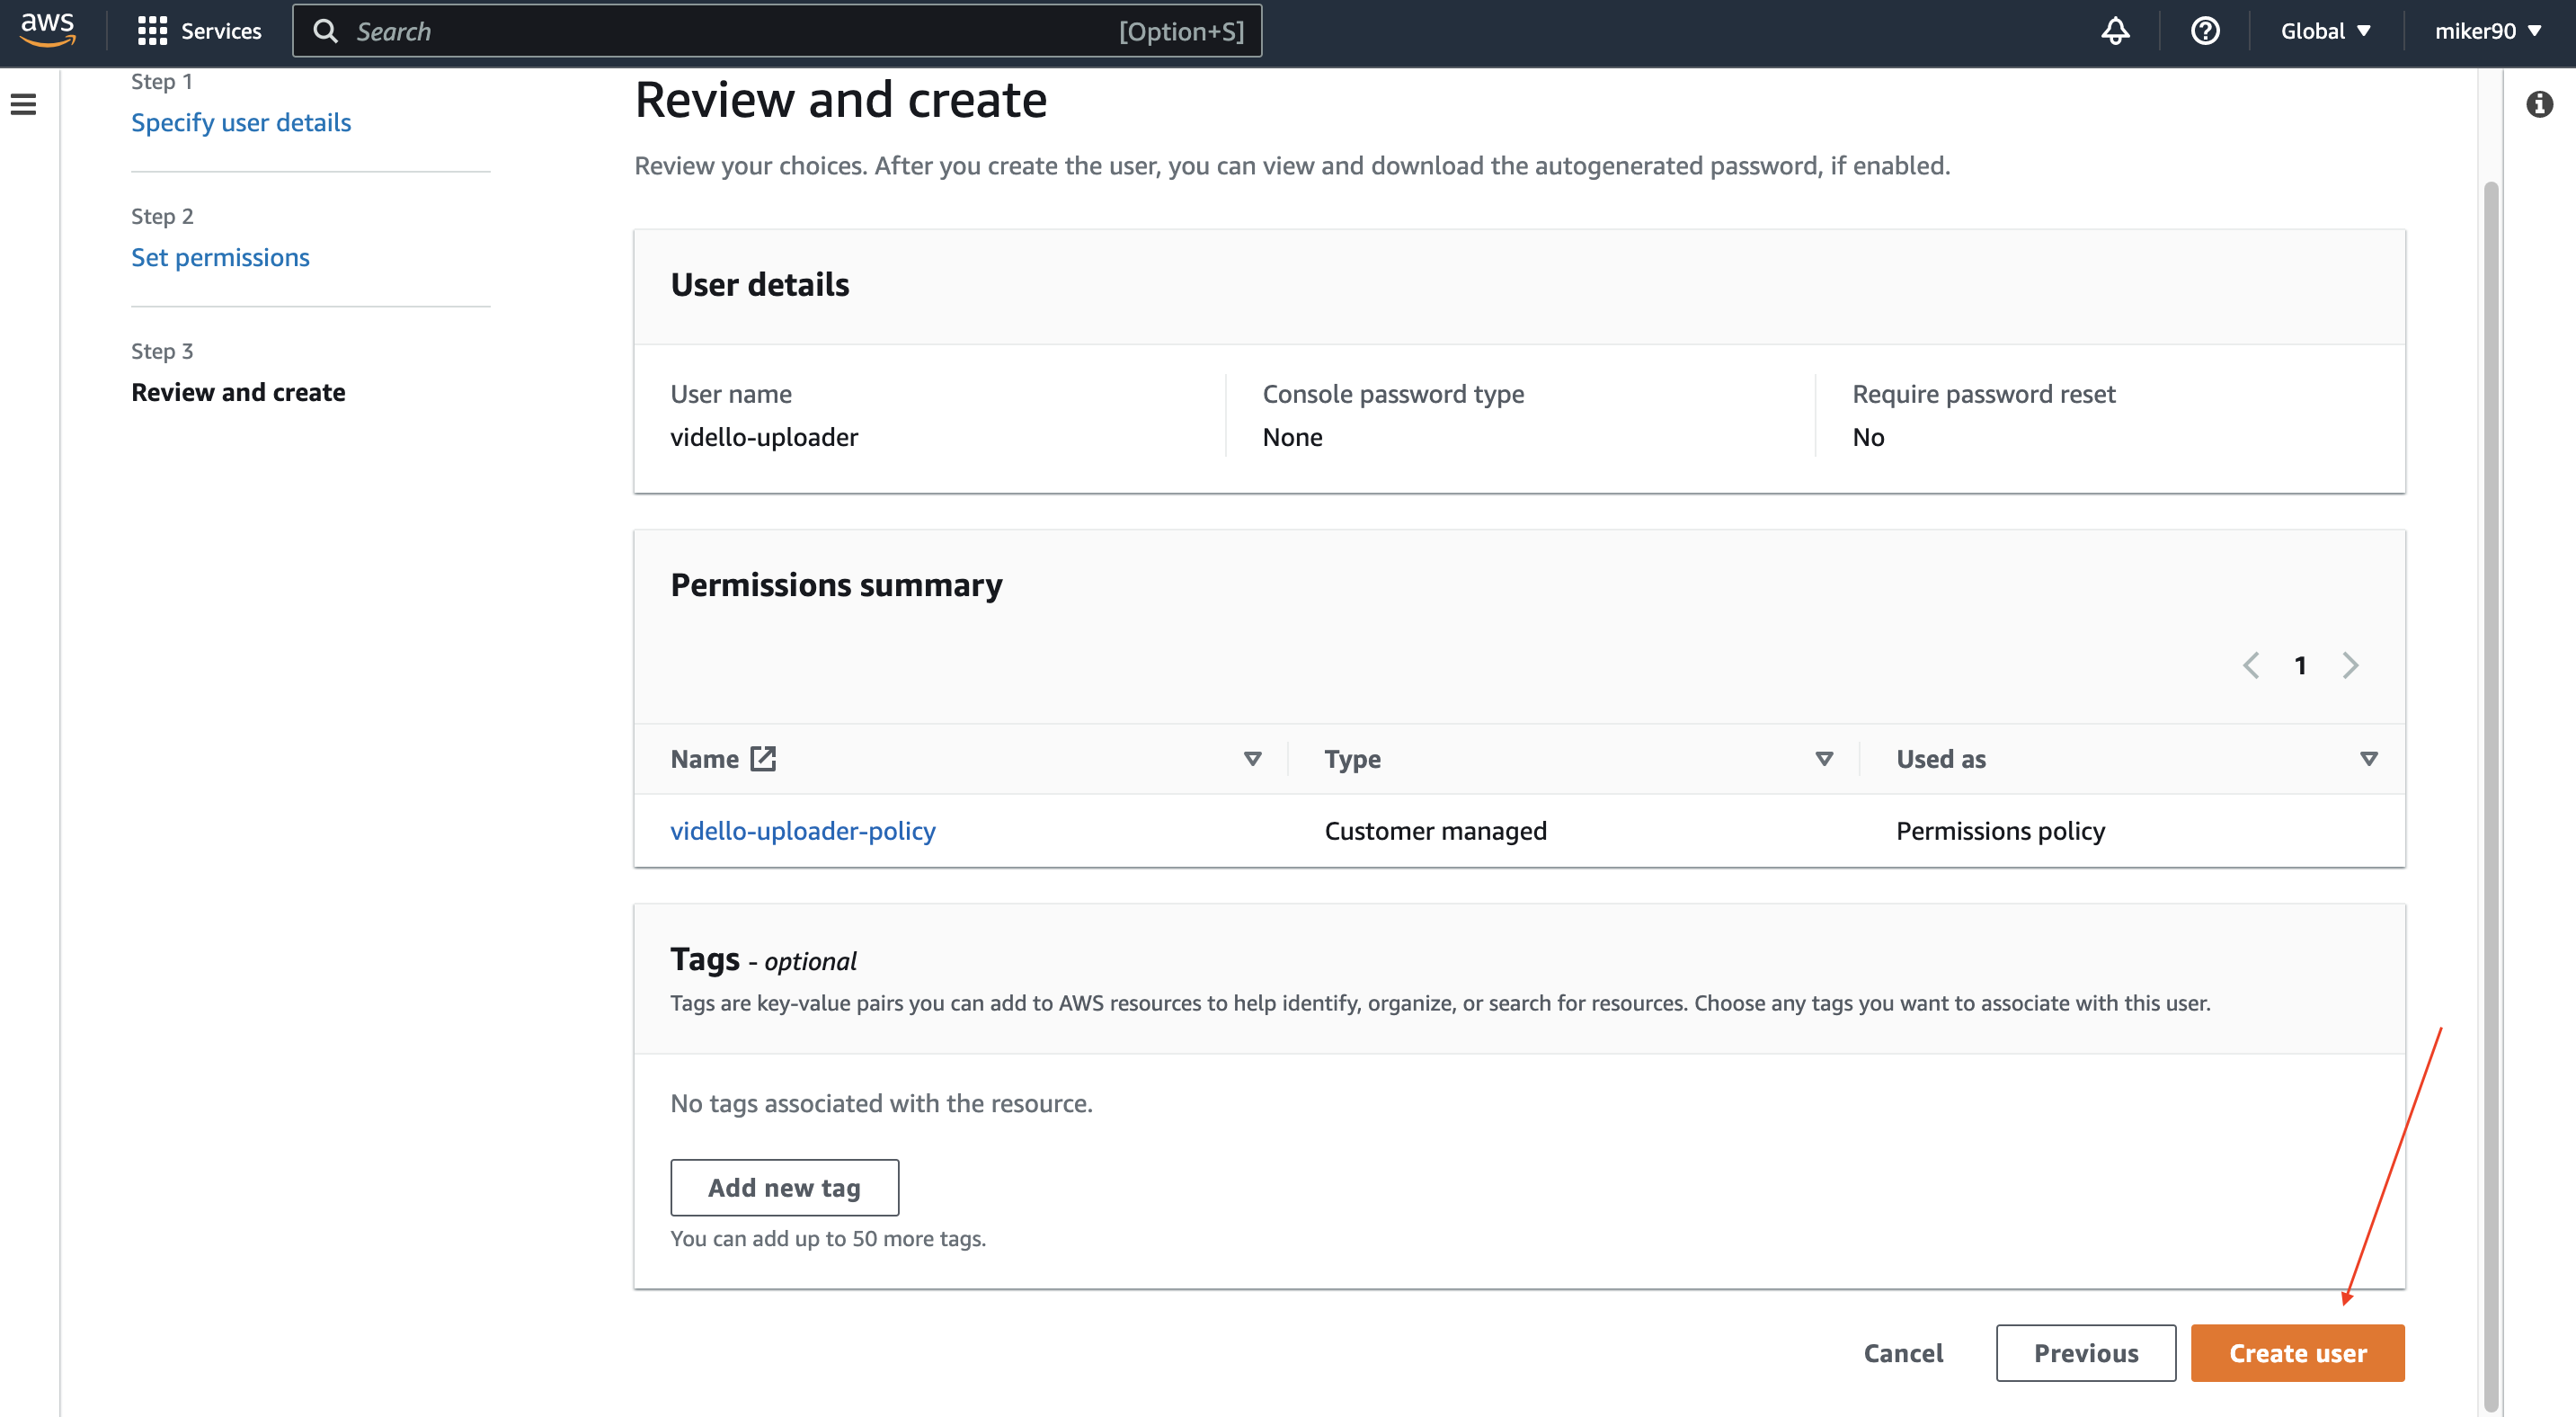Open the Services menu label
Viewport: 2576px width, 1417px height.
pyautogui.click(x=221, y=31)
